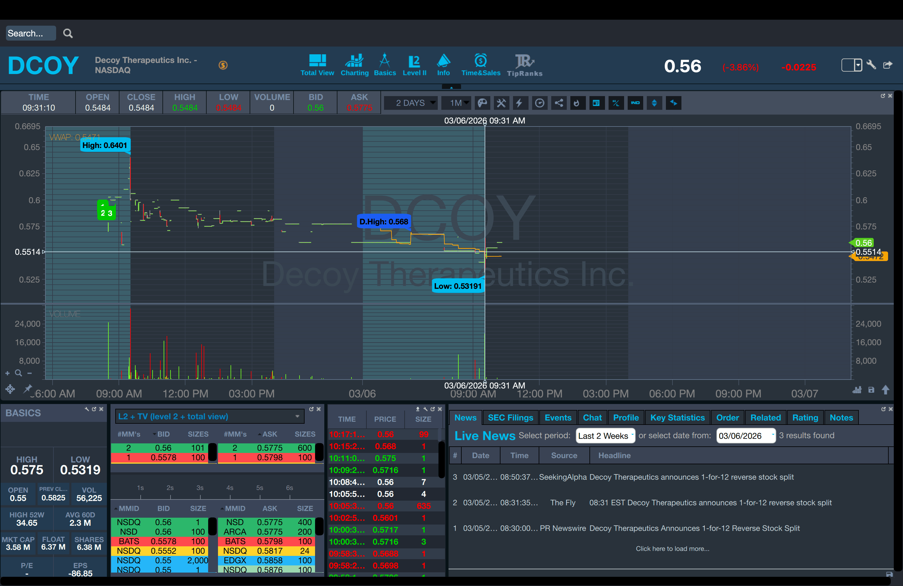Click the chart color palette icon
Image resolution: width=903 pixels, height=586 pixels.
click(482, 103)
